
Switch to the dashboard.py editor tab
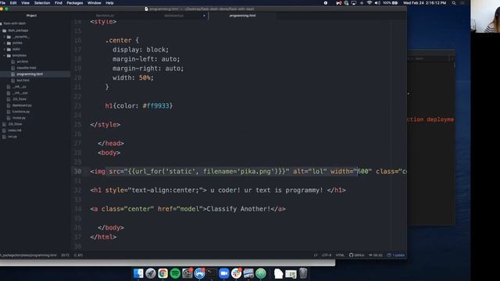(173, 16)
